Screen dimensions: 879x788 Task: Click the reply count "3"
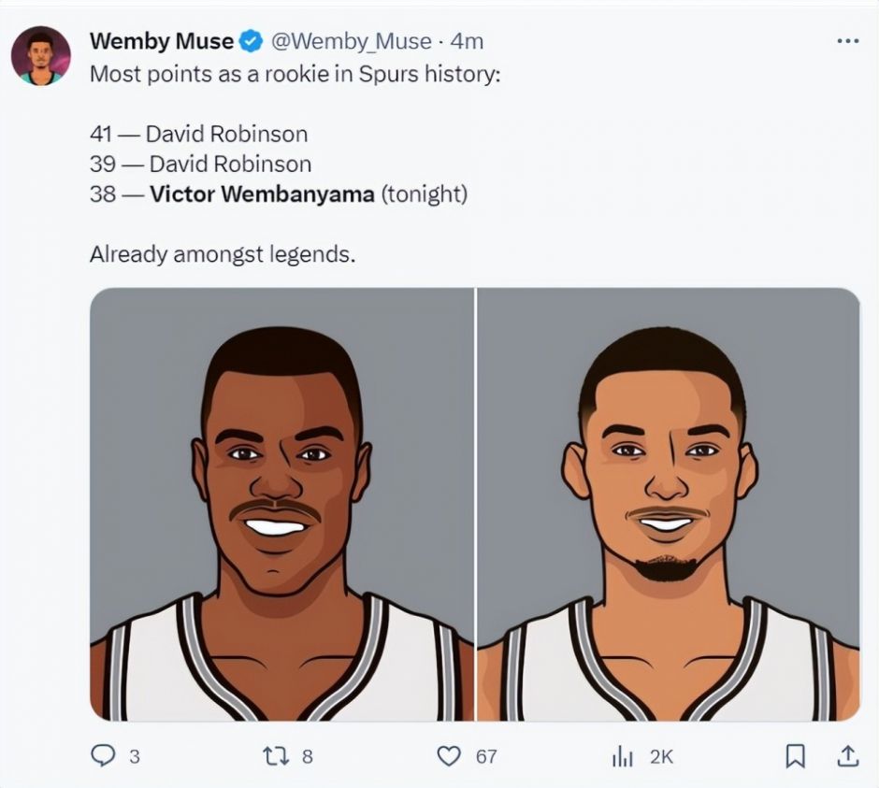coord(134,756)
